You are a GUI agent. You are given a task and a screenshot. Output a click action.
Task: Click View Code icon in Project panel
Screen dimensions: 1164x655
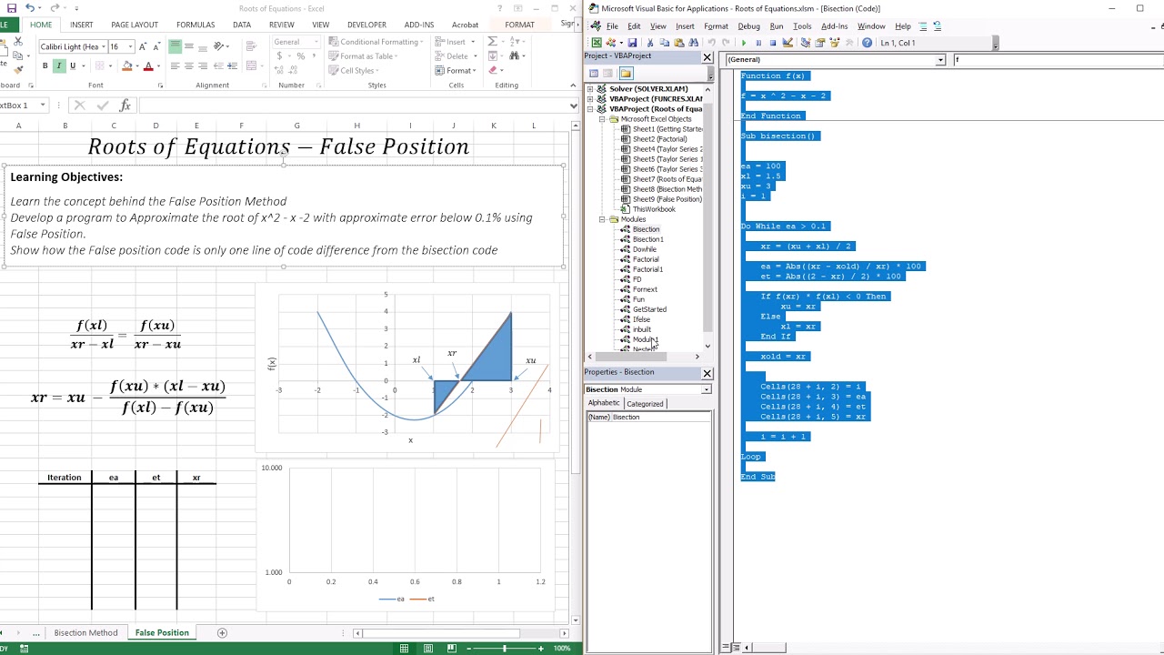tap(594, 73)
